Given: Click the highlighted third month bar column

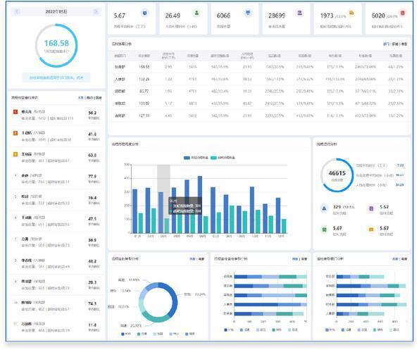Looking at the screenshot, I should (163, 199).
